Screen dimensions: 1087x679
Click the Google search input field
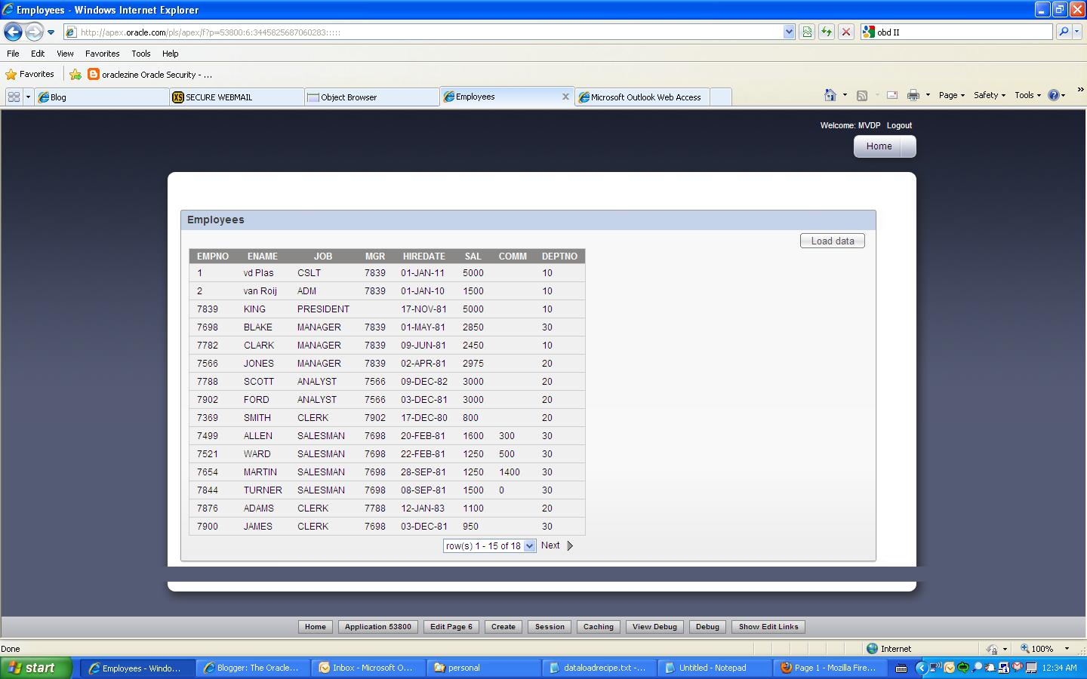click(x=959, y=32)
